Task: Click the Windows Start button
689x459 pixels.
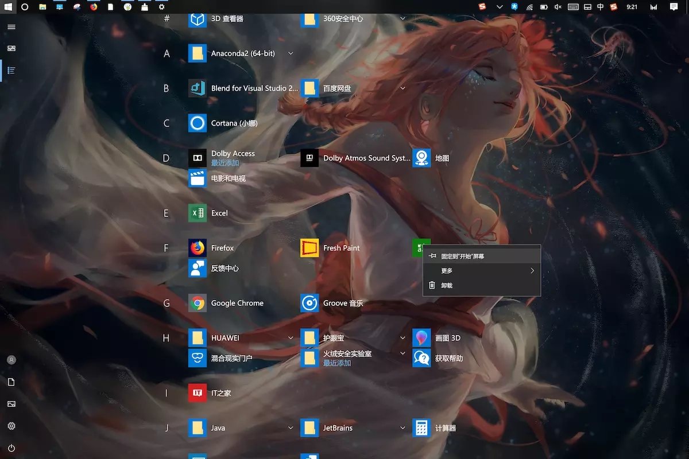Action: 7,7
